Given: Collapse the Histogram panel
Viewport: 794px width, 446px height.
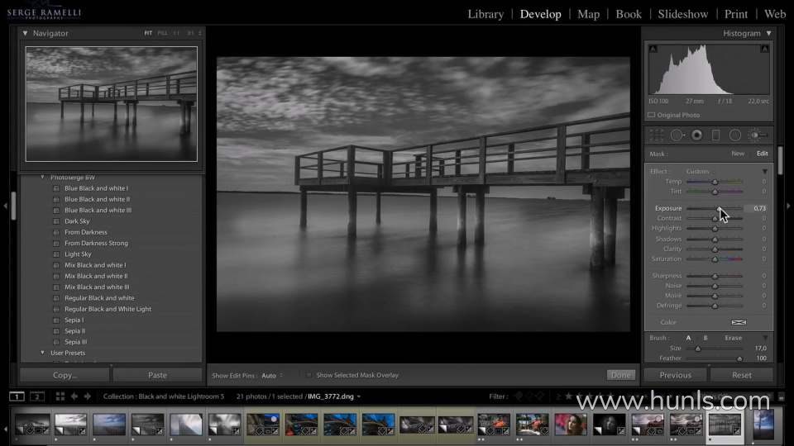Looking at the screenshot, I should pos(768,33).
